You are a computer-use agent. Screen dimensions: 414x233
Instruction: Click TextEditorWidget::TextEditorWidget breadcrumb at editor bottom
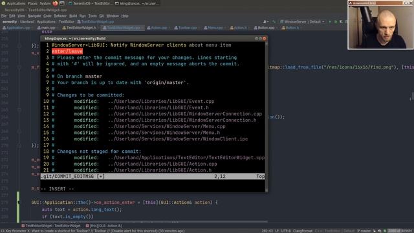tap(51, 226)
